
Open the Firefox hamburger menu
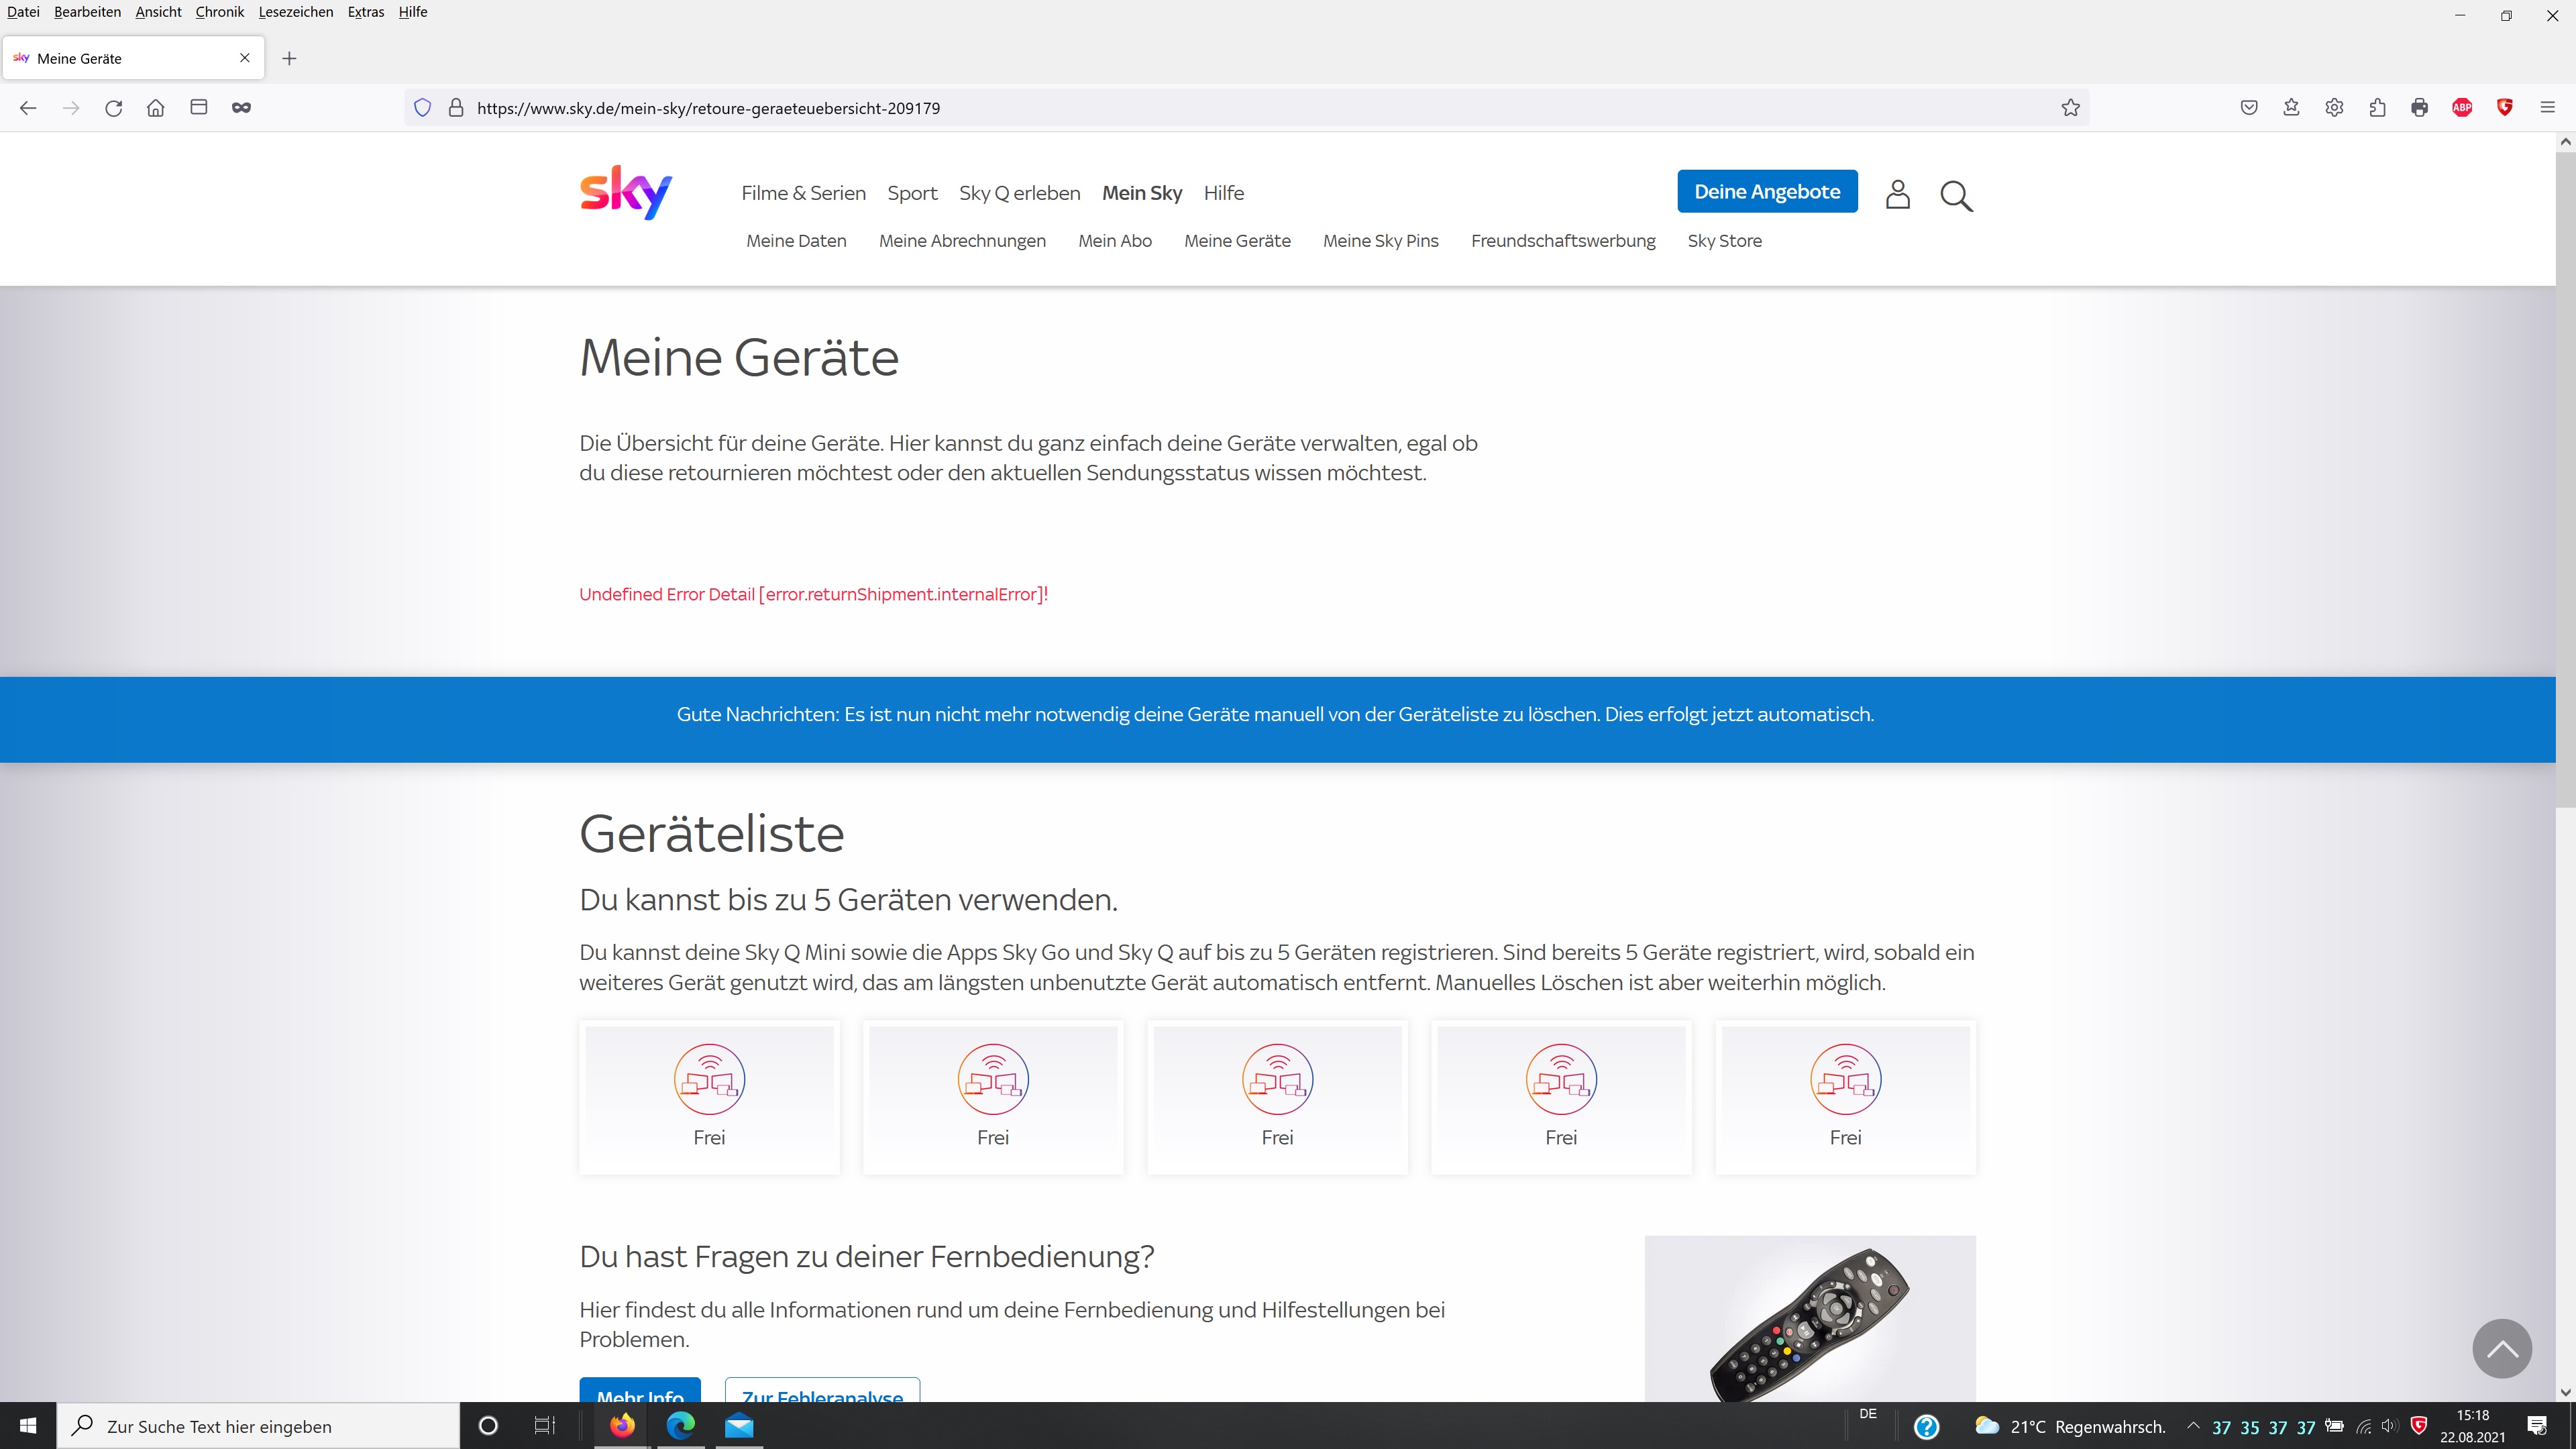click(2547, 108)
